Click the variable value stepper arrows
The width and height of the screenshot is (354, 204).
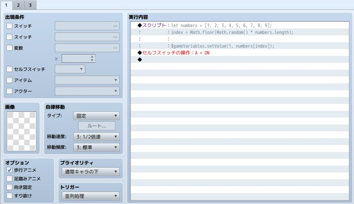92,59
